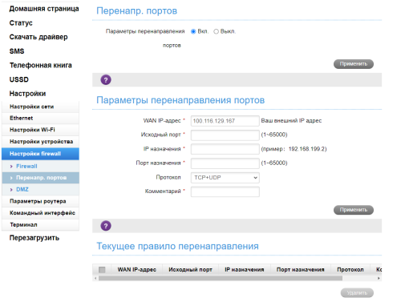401x306 pixels.
Task: Click the scrollbar left arrow under rules table
Action: [x=95, y=278]
